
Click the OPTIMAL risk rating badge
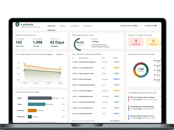(95, 42)
